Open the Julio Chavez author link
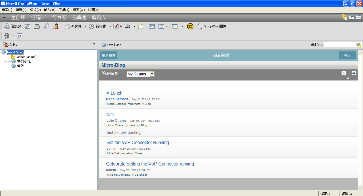Image resolution: width=363 pixels, height=196 pixels. [x=117, y=121]
